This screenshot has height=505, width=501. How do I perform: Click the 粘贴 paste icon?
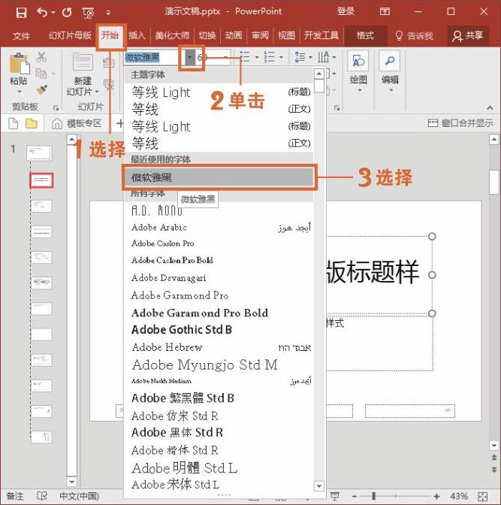click(x=19, y=65)
